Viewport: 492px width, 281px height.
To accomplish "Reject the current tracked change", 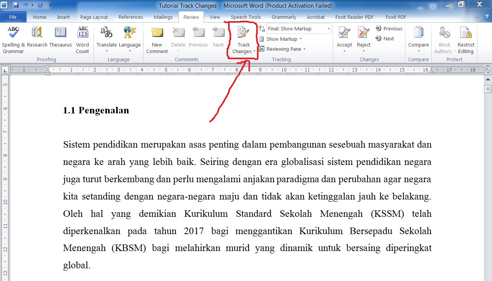I will pyautogui.click(x=364, y=33).
